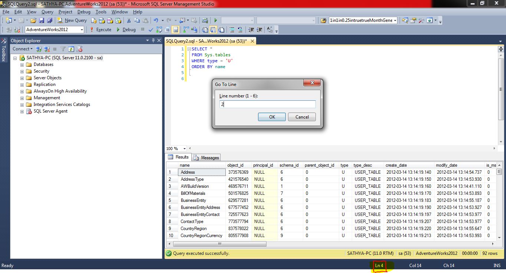506x273 pixels.
Task: Click the Save floppy disk icon
Action: coord(42,20)
